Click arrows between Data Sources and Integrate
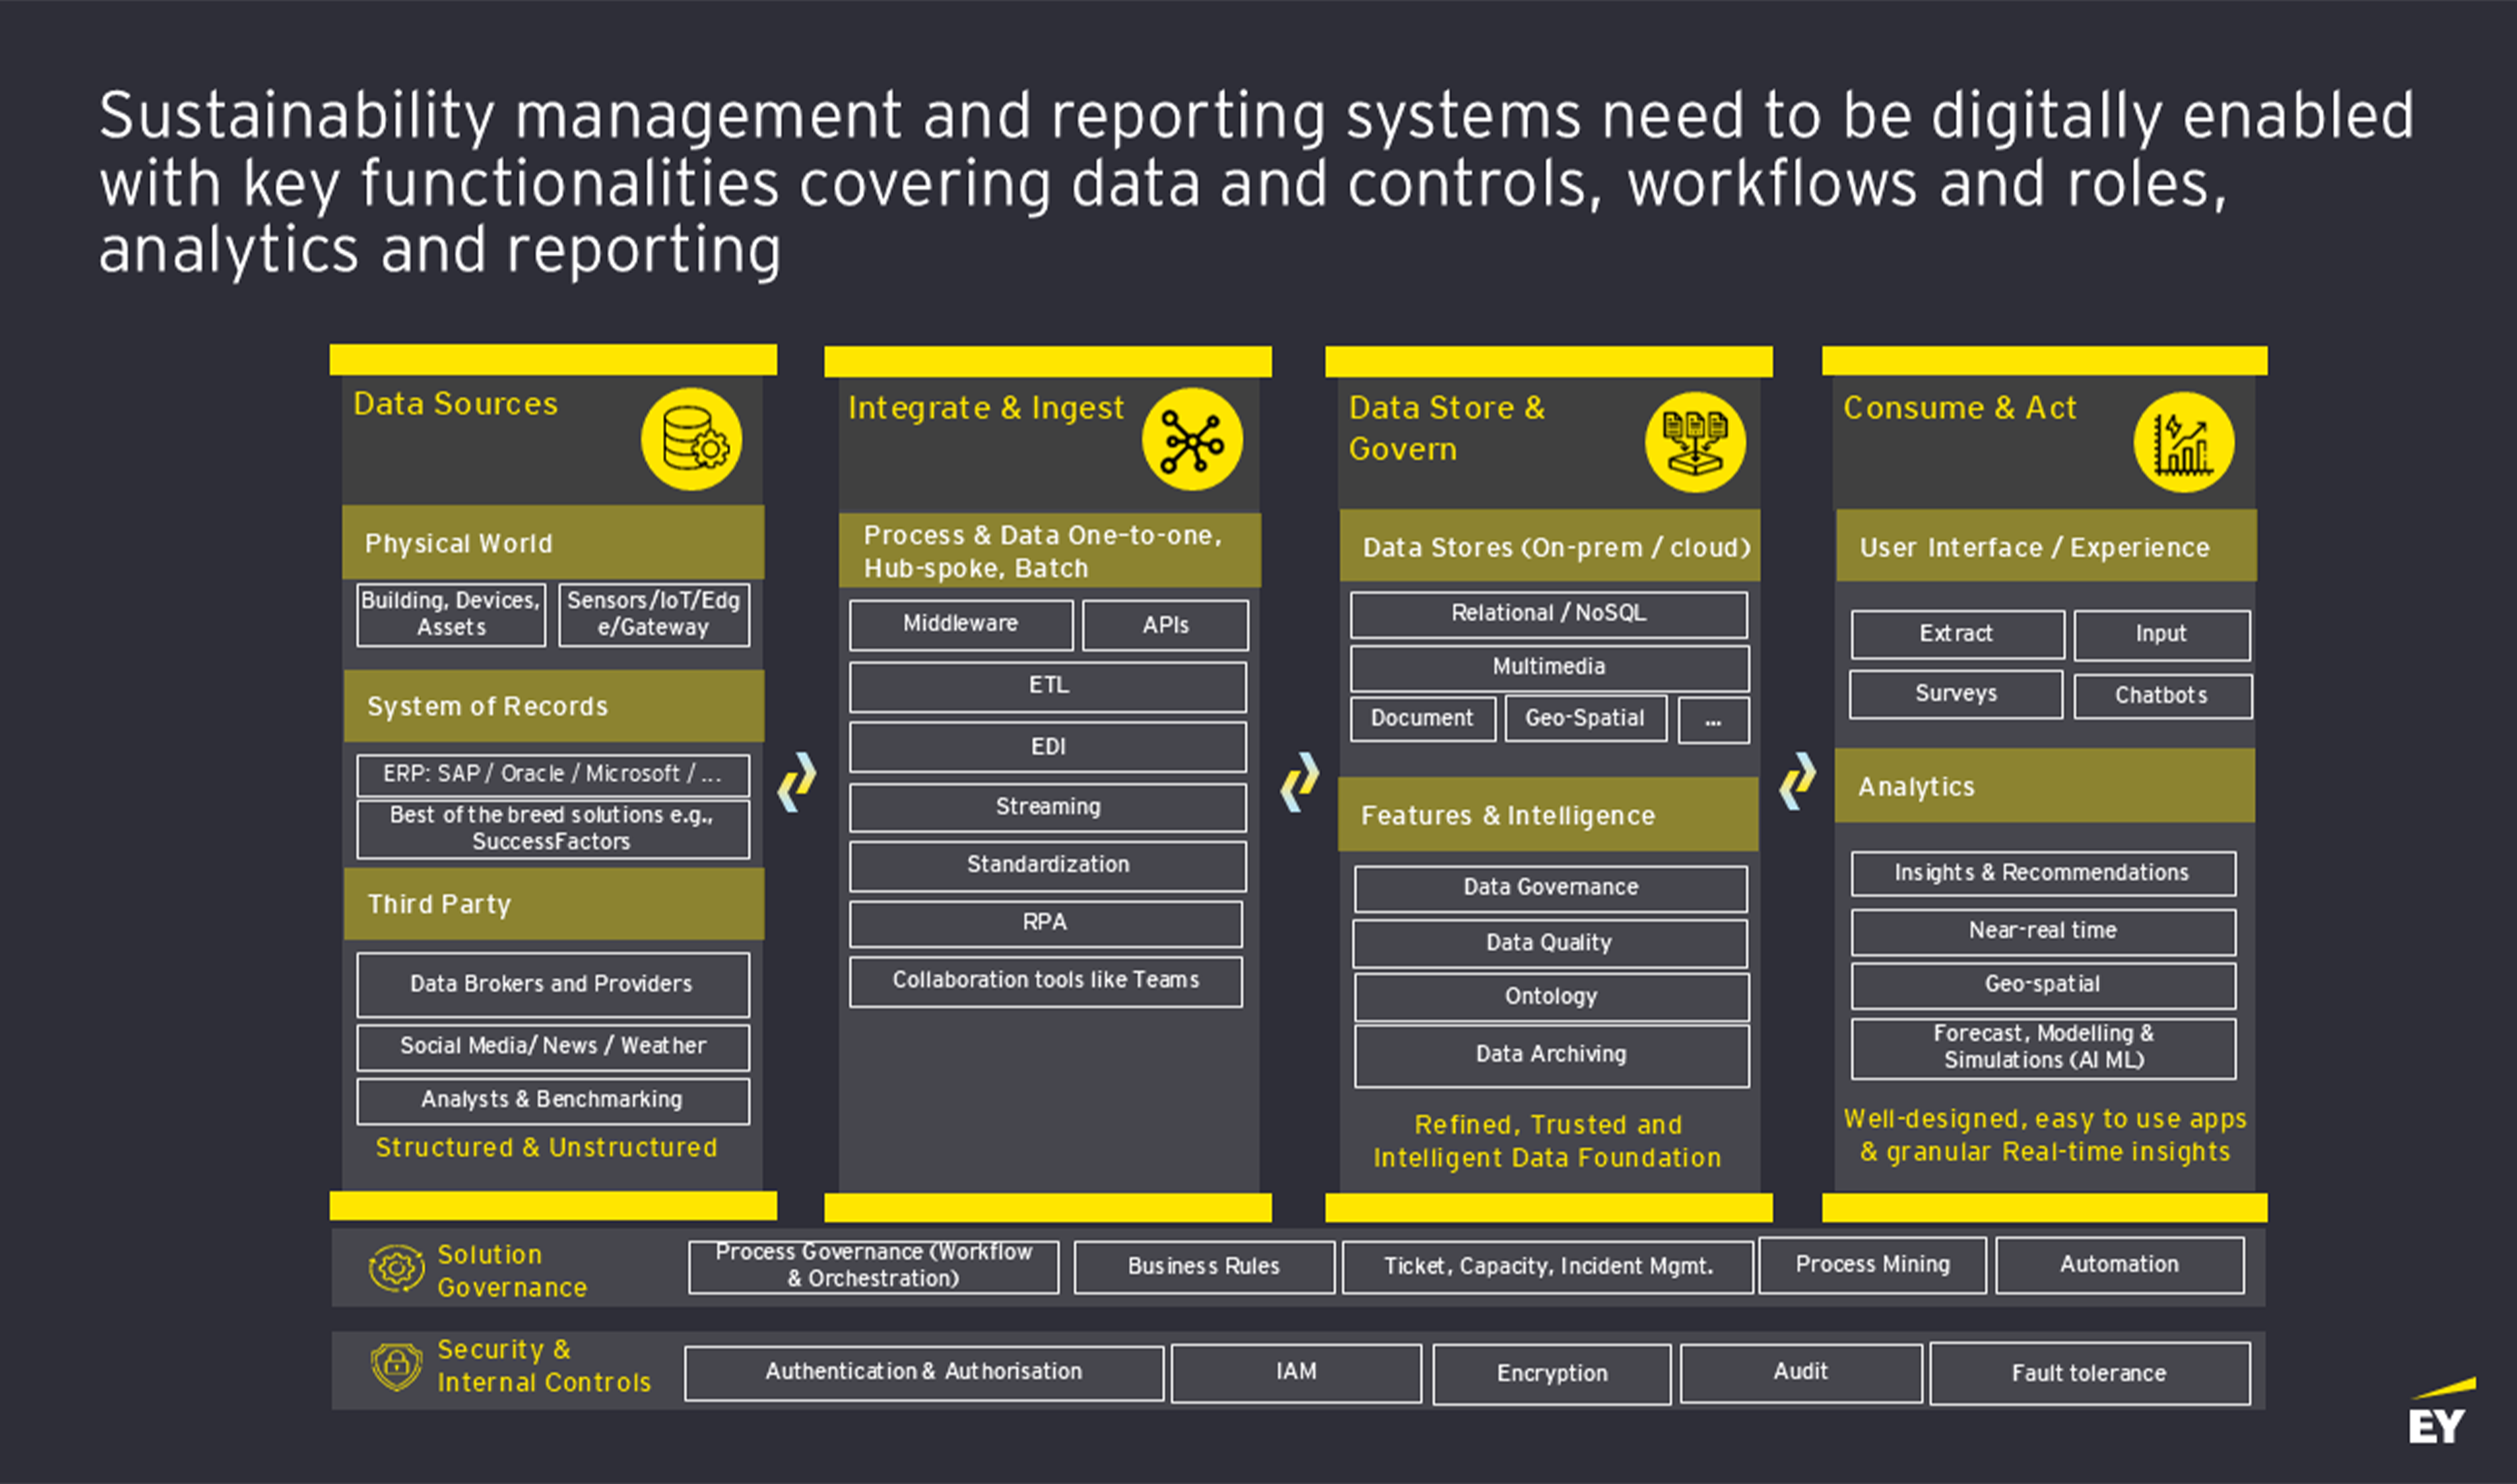Viewport: 2517px width, 1484px height. (797, 782)
